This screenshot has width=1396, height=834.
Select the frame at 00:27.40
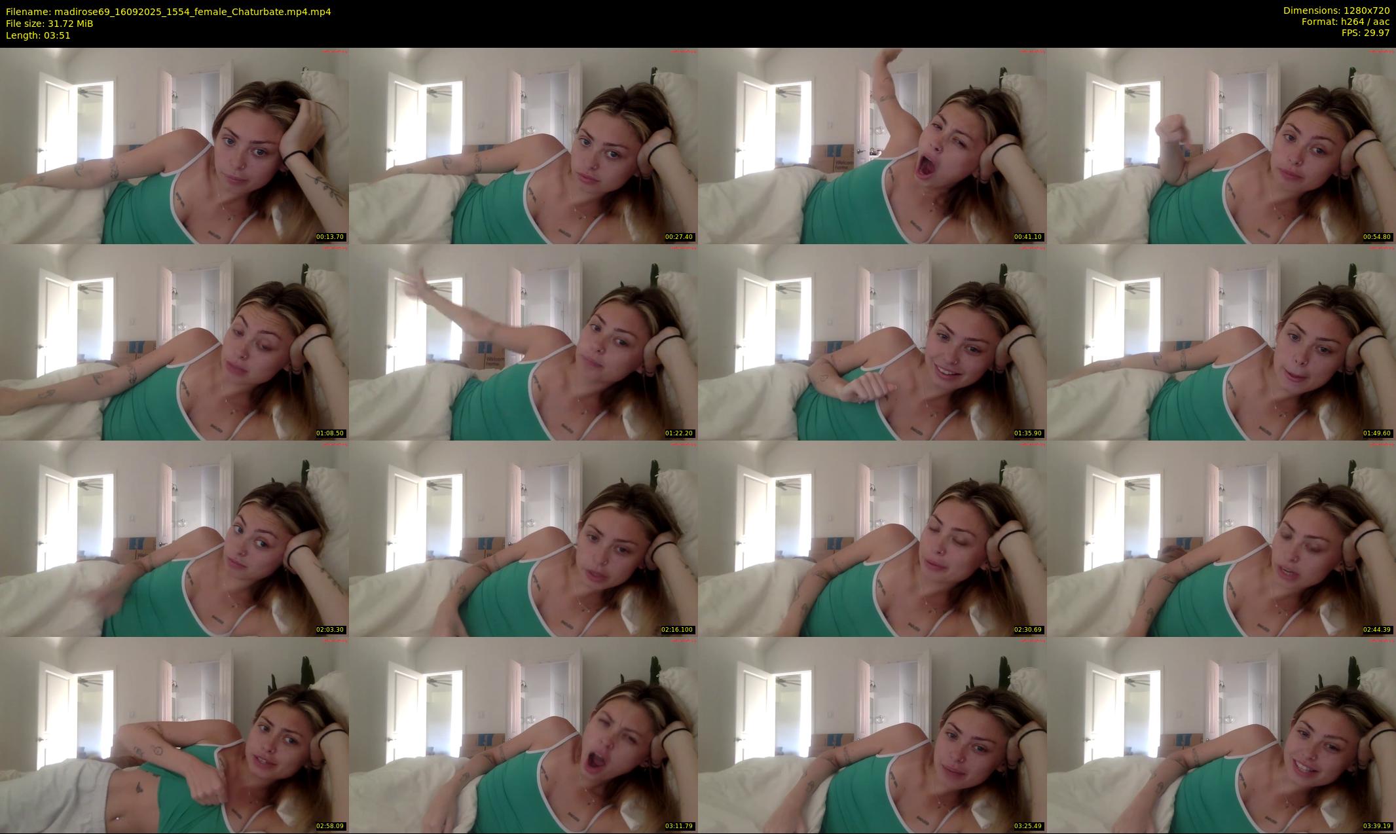point(523,145)
